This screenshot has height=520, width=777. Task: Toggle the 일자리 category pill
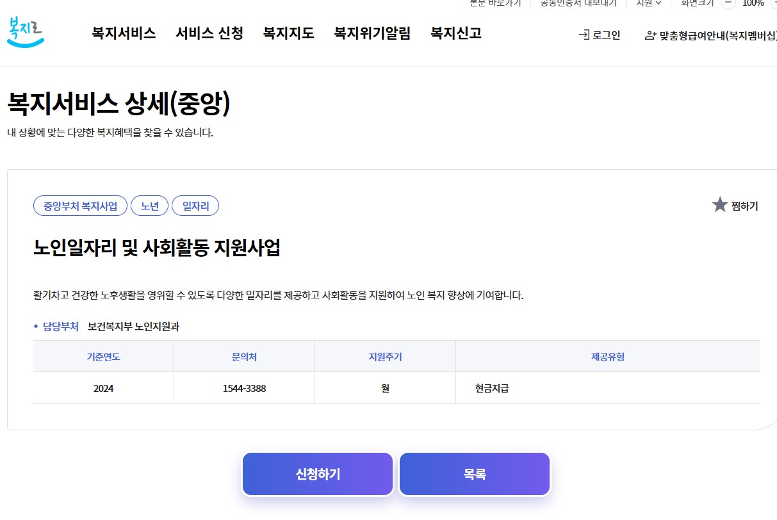click(195, 206)
